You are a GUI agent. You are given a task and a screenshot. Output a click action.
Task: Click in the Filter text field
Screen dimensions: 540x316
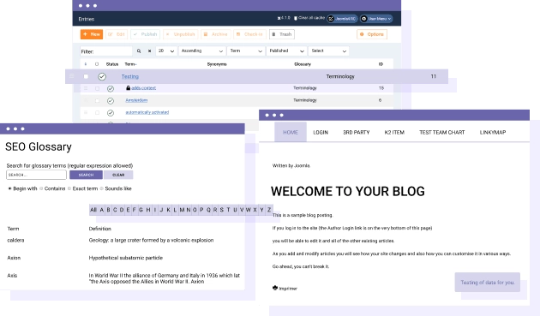tap(106, 51)
